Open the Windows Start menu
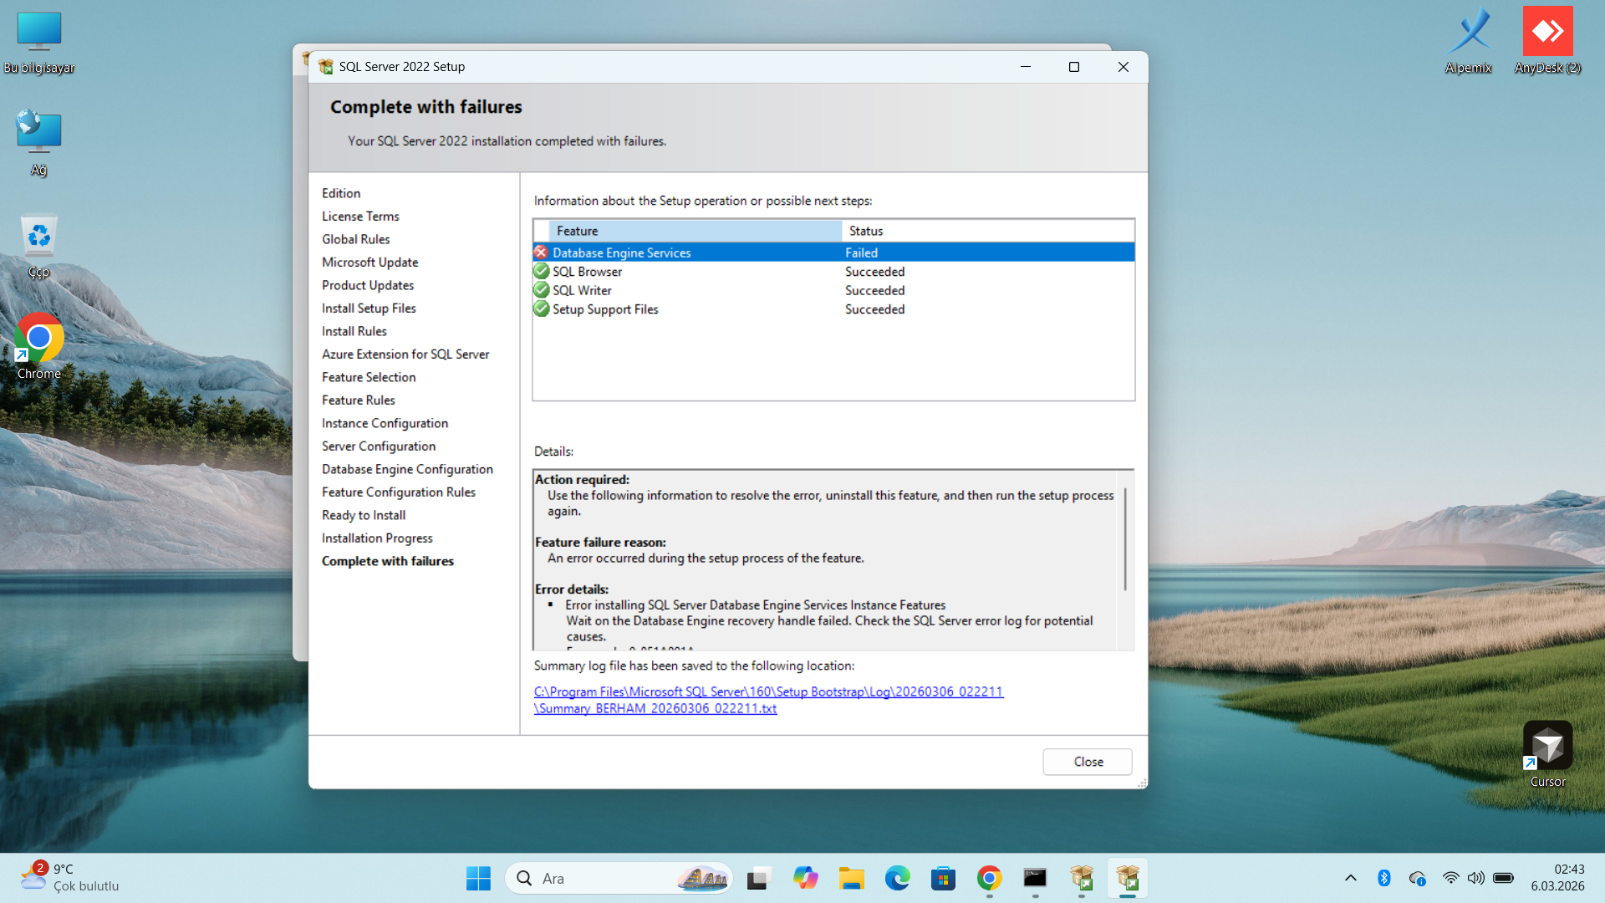The height and width of the screenshot is (903, 1605). click(478, 879)
